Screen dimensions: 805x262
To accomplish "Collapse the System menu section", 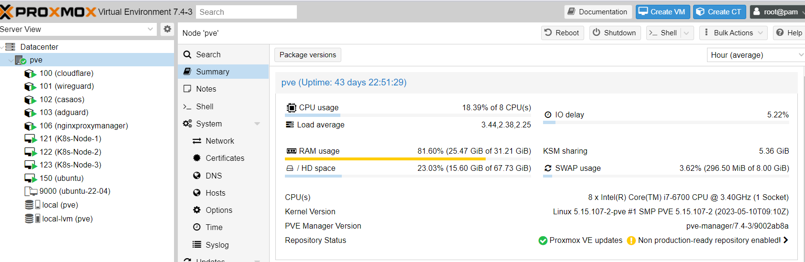I will pos(257,124).
